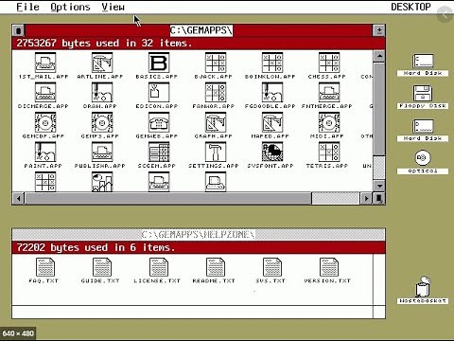The height and width of the screenshot is (341, 454).
Task: Click the GEMAPPS window full-size box
Action: (x=379, y=30)
